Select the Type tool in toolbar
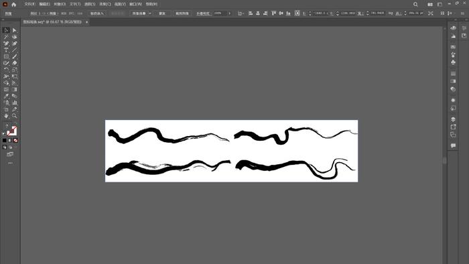The image size is (469, 264). 6,50
